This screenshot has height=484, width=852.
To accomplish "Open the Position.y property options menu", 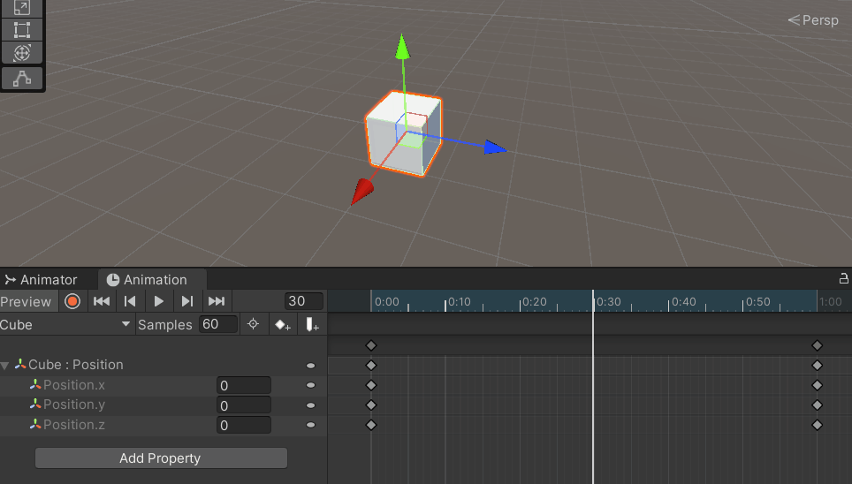I will pyautogui.click(x=311, y=405).
